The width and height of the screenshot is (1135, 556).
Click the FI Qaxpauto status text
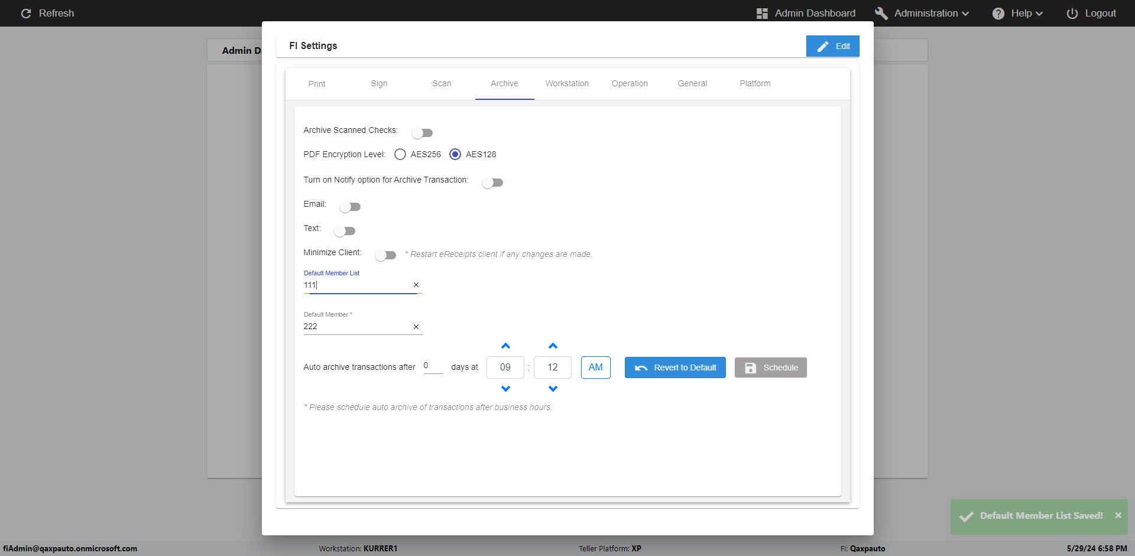click(x=863, y=548)
